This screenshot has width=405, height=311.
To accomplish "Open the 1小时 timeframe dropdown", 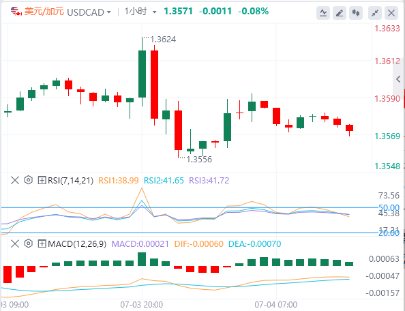I will pyautogui.click(x=140, y=12).
